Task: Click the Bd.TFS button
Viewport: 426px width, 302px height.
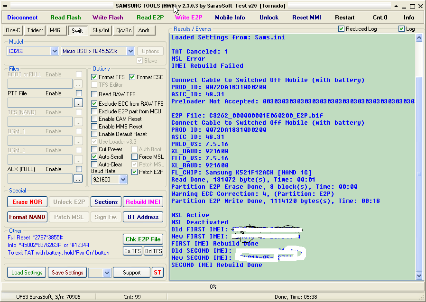Action: (x=154, y=251)
